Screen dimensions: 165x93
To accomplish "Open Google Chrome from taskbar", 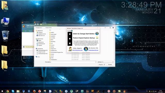I will pos(7,91).
